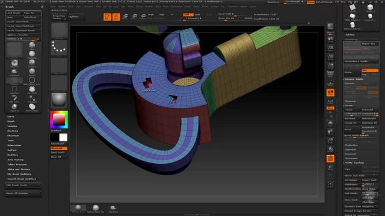Click the AAHalf icon
This screenshot has height=216, width=385.
coord(330,65)
